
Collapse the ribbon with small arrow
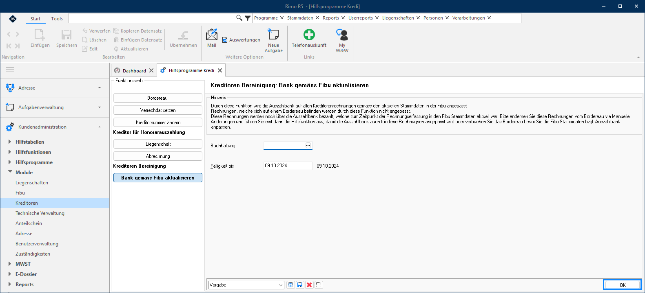pyautogui.click(x=638, y=57)
